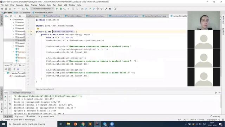The image size is (225, 127).
Task: Expand the lesson9 folder
Action: coord(13,43)
